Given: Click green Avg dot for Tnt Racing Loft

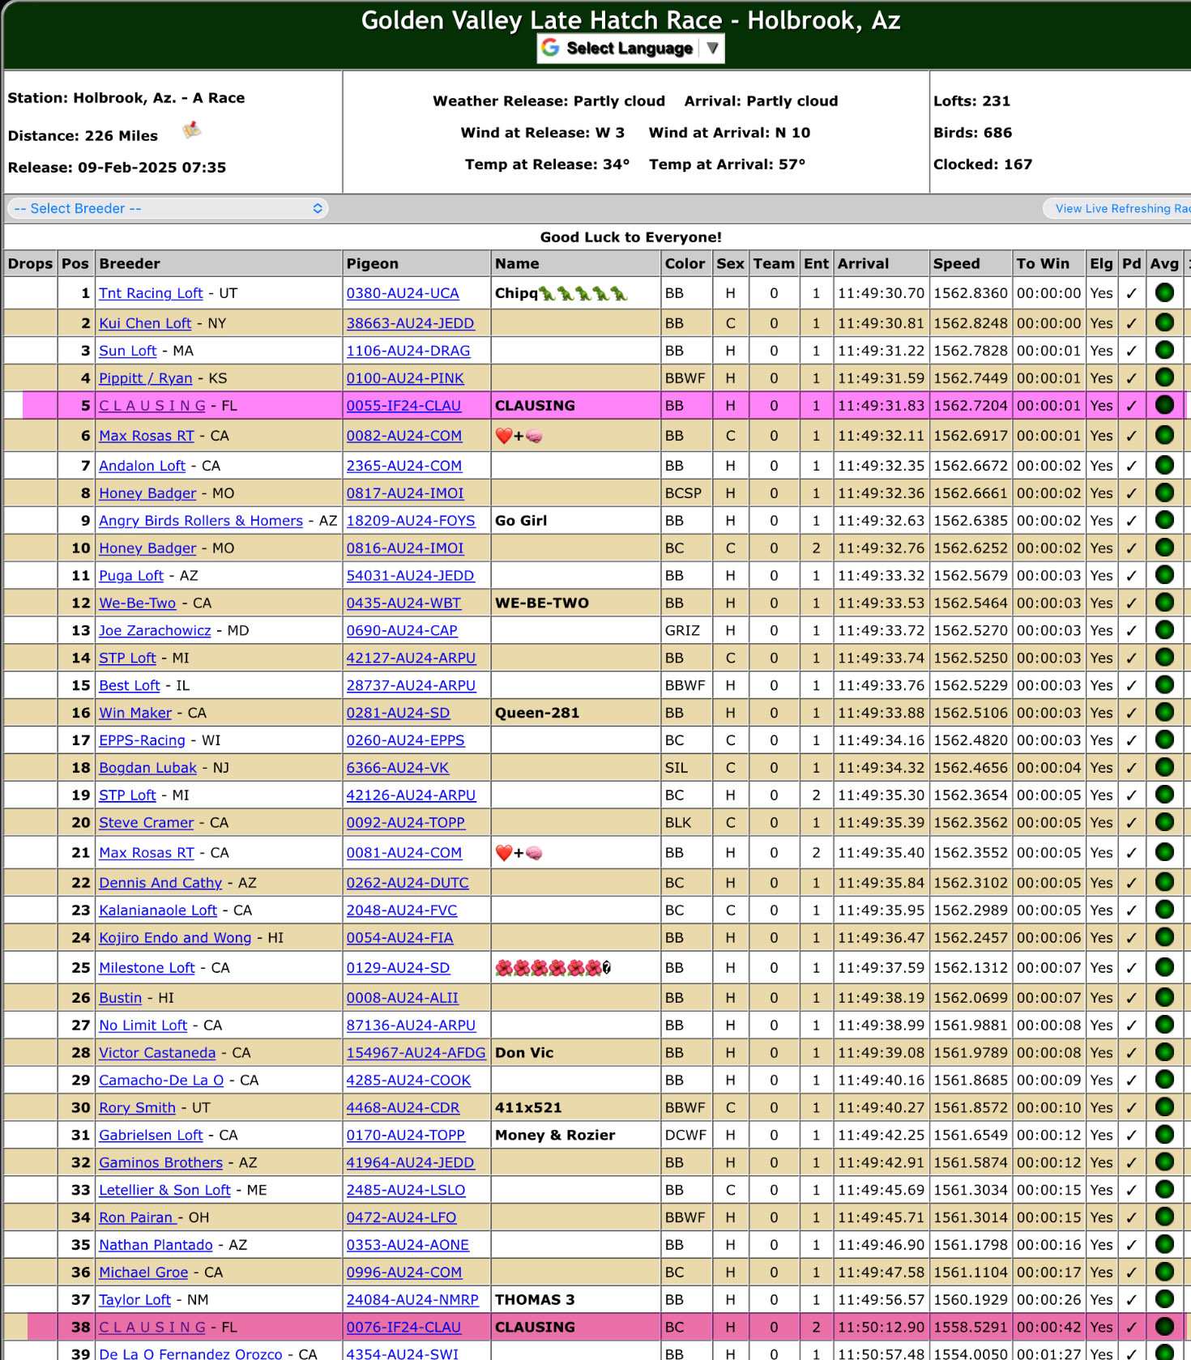Looking at the screenshot, I should click(x=1164, y=293).
